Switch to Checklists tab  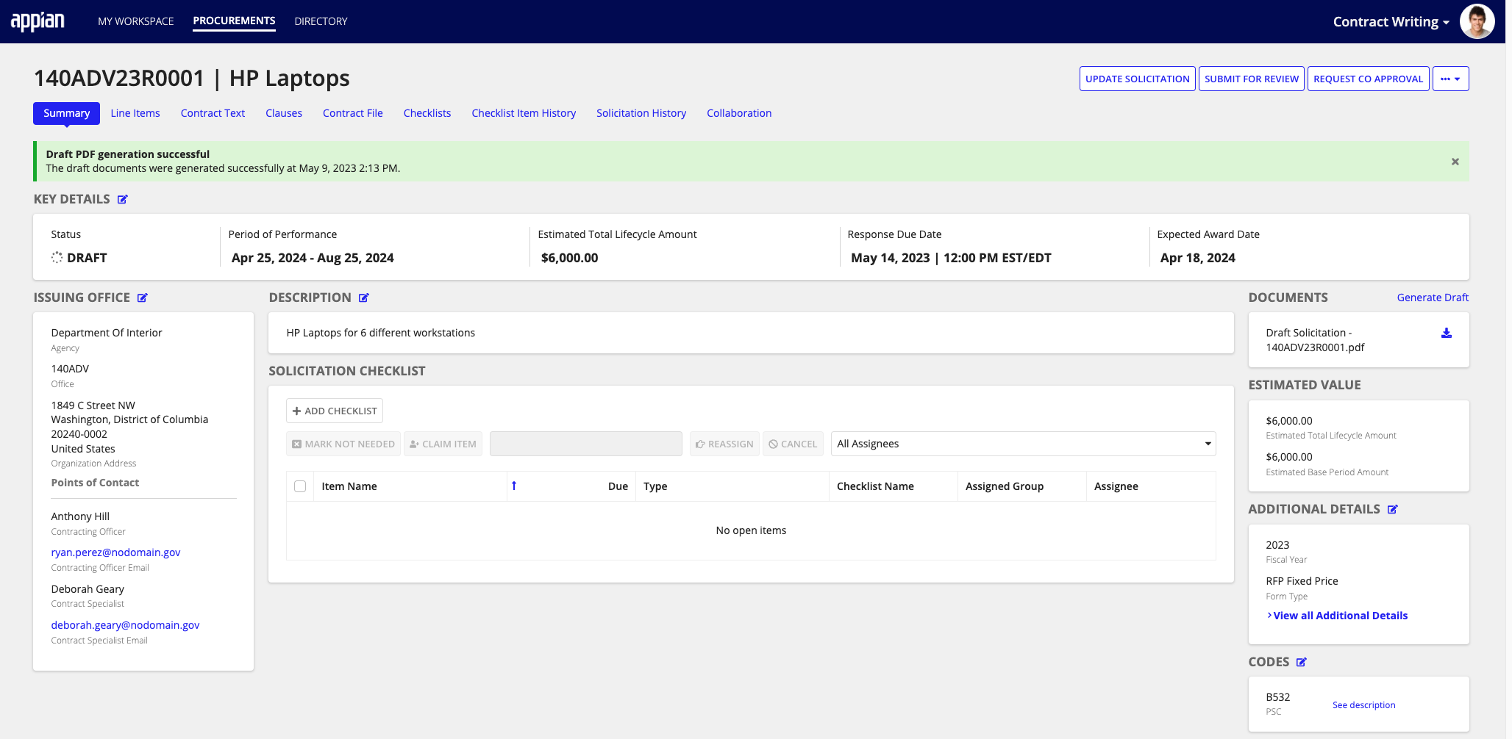coord(427,113)
